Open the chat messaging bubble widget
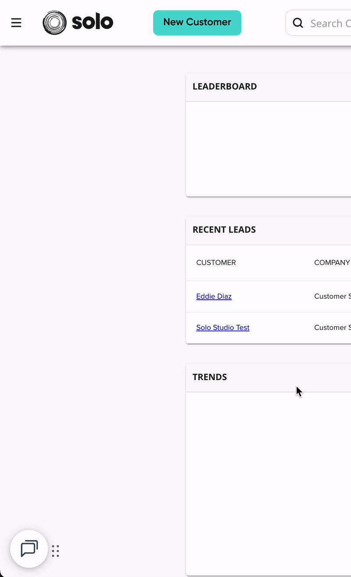The width and height of the screenshot is (351, 577). (x=29, y=549)
